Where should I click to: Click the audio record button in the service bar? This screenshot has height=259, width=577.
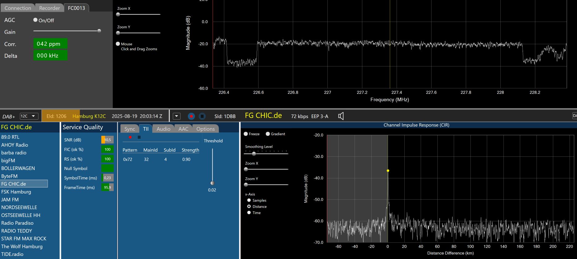191,116
